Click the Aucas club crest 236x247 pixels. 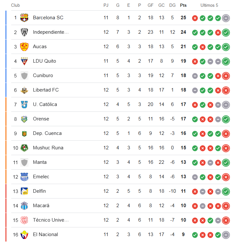(x=24, y=47)
